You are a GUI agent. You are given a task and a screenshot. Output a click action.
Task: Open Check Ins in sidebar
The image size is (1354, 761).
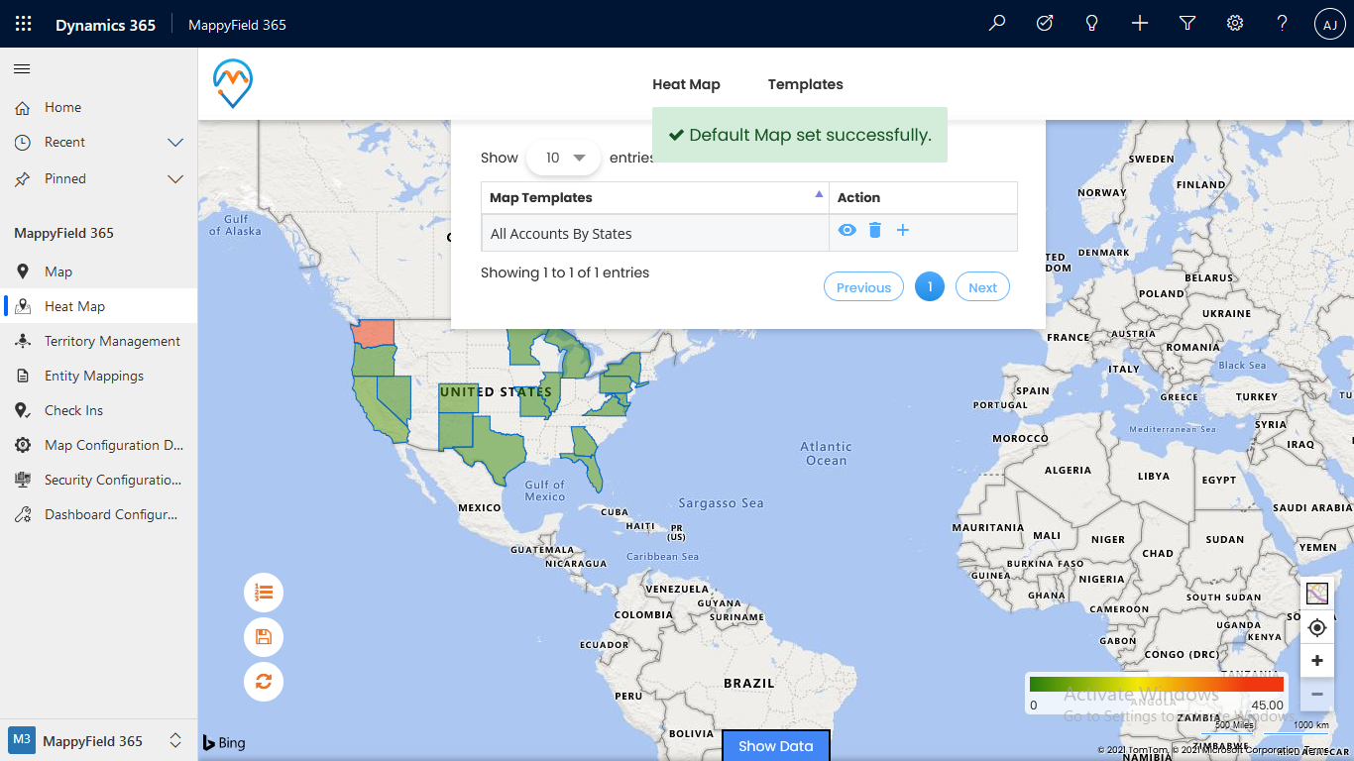tap(99, 410)
